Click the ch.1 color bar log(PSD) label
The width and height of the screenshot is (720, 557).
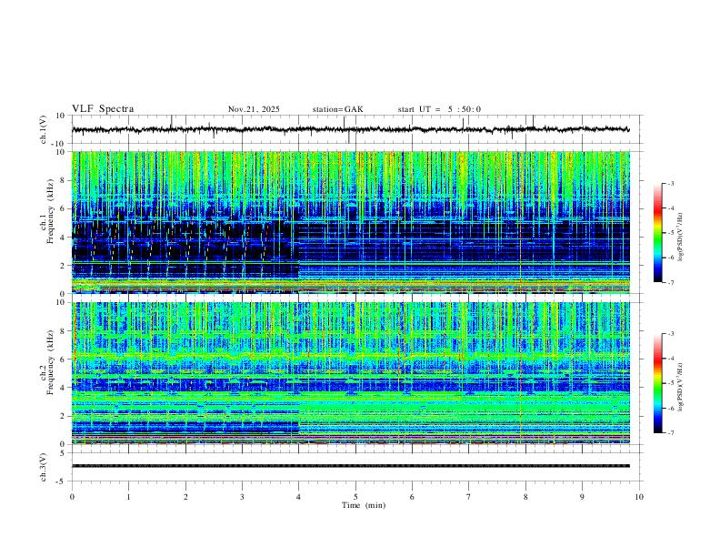(x=681, y=237)
